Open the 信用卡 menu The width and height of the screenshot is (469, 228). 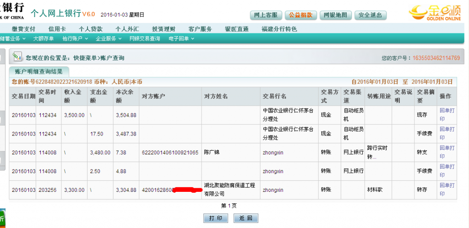click(x=57, y=29)
